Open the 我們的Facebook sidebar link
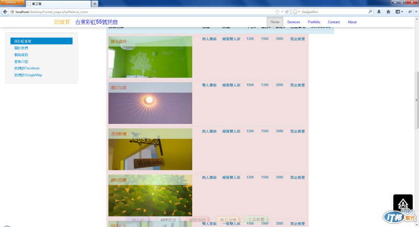 coord(27,69)
